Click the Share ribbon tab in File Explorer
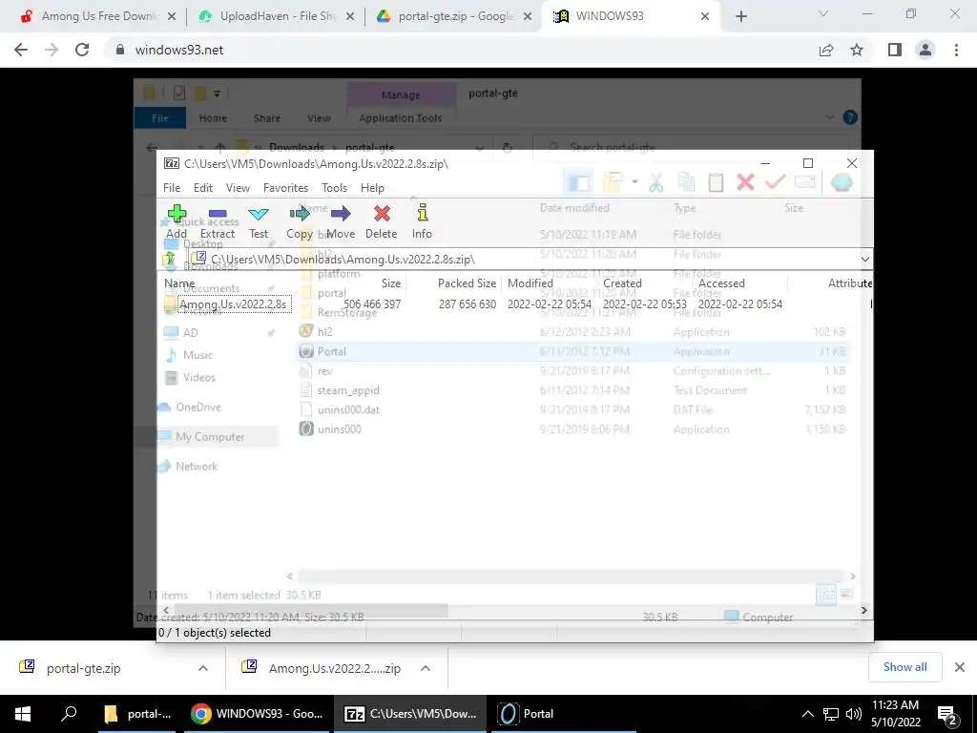This screenshot has width=977, height=733. coord(267,117)
